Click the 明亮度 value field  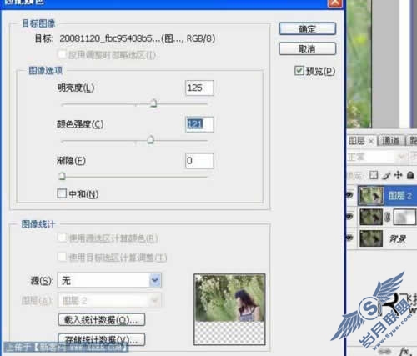[199, 88]
